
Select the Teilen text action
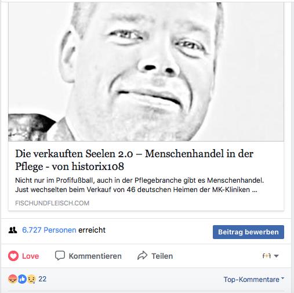(x=162, y=256)
